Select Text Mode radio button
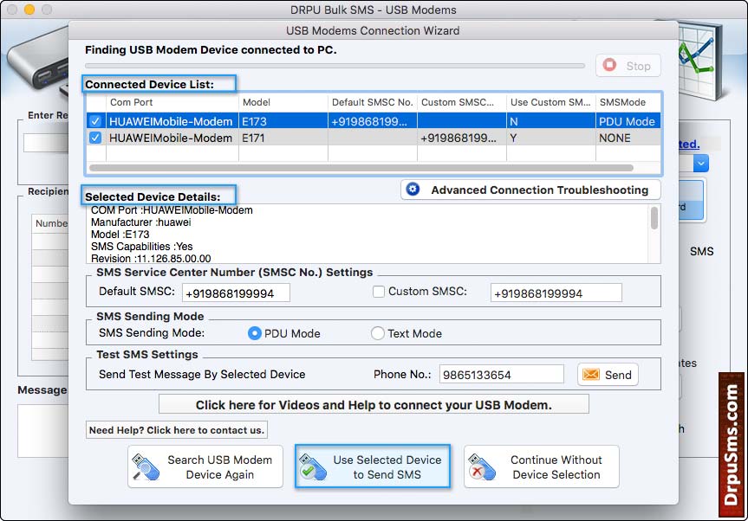This screenshot has width=748, height=521. pos(377,333)
